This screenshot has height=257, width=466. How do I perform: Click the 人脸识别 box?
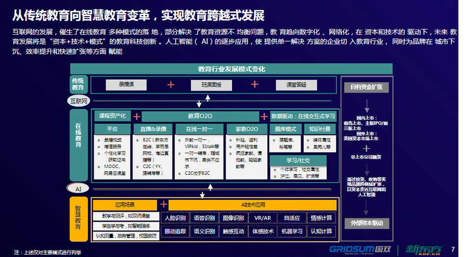(175, 218)
